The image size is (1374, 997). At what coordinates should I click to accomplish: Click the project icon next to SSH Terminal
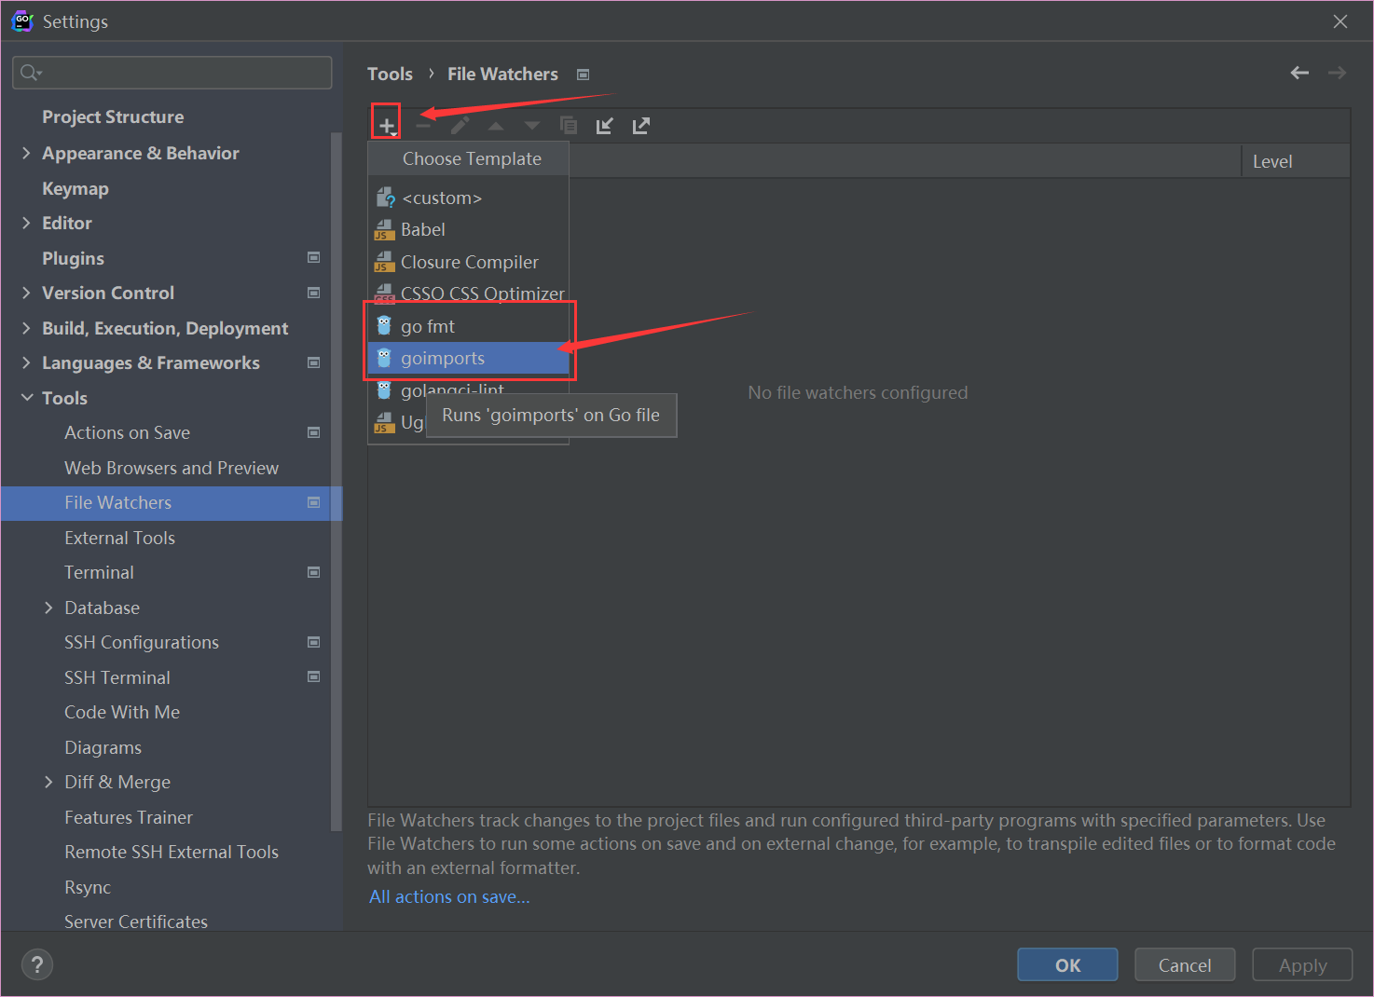(314, 676)
